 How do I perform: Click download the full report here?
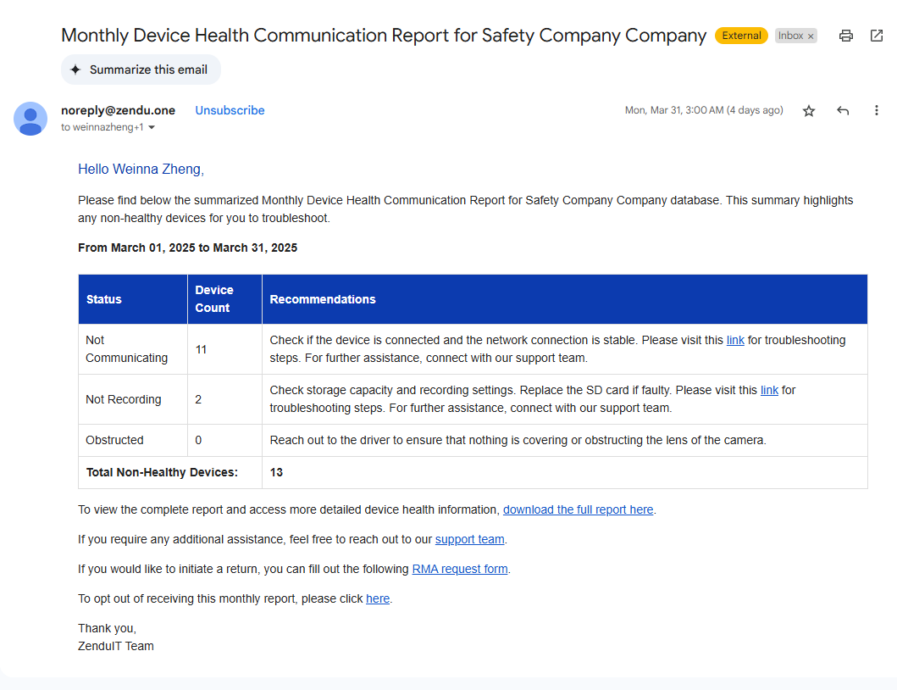[x=578, y=509]
